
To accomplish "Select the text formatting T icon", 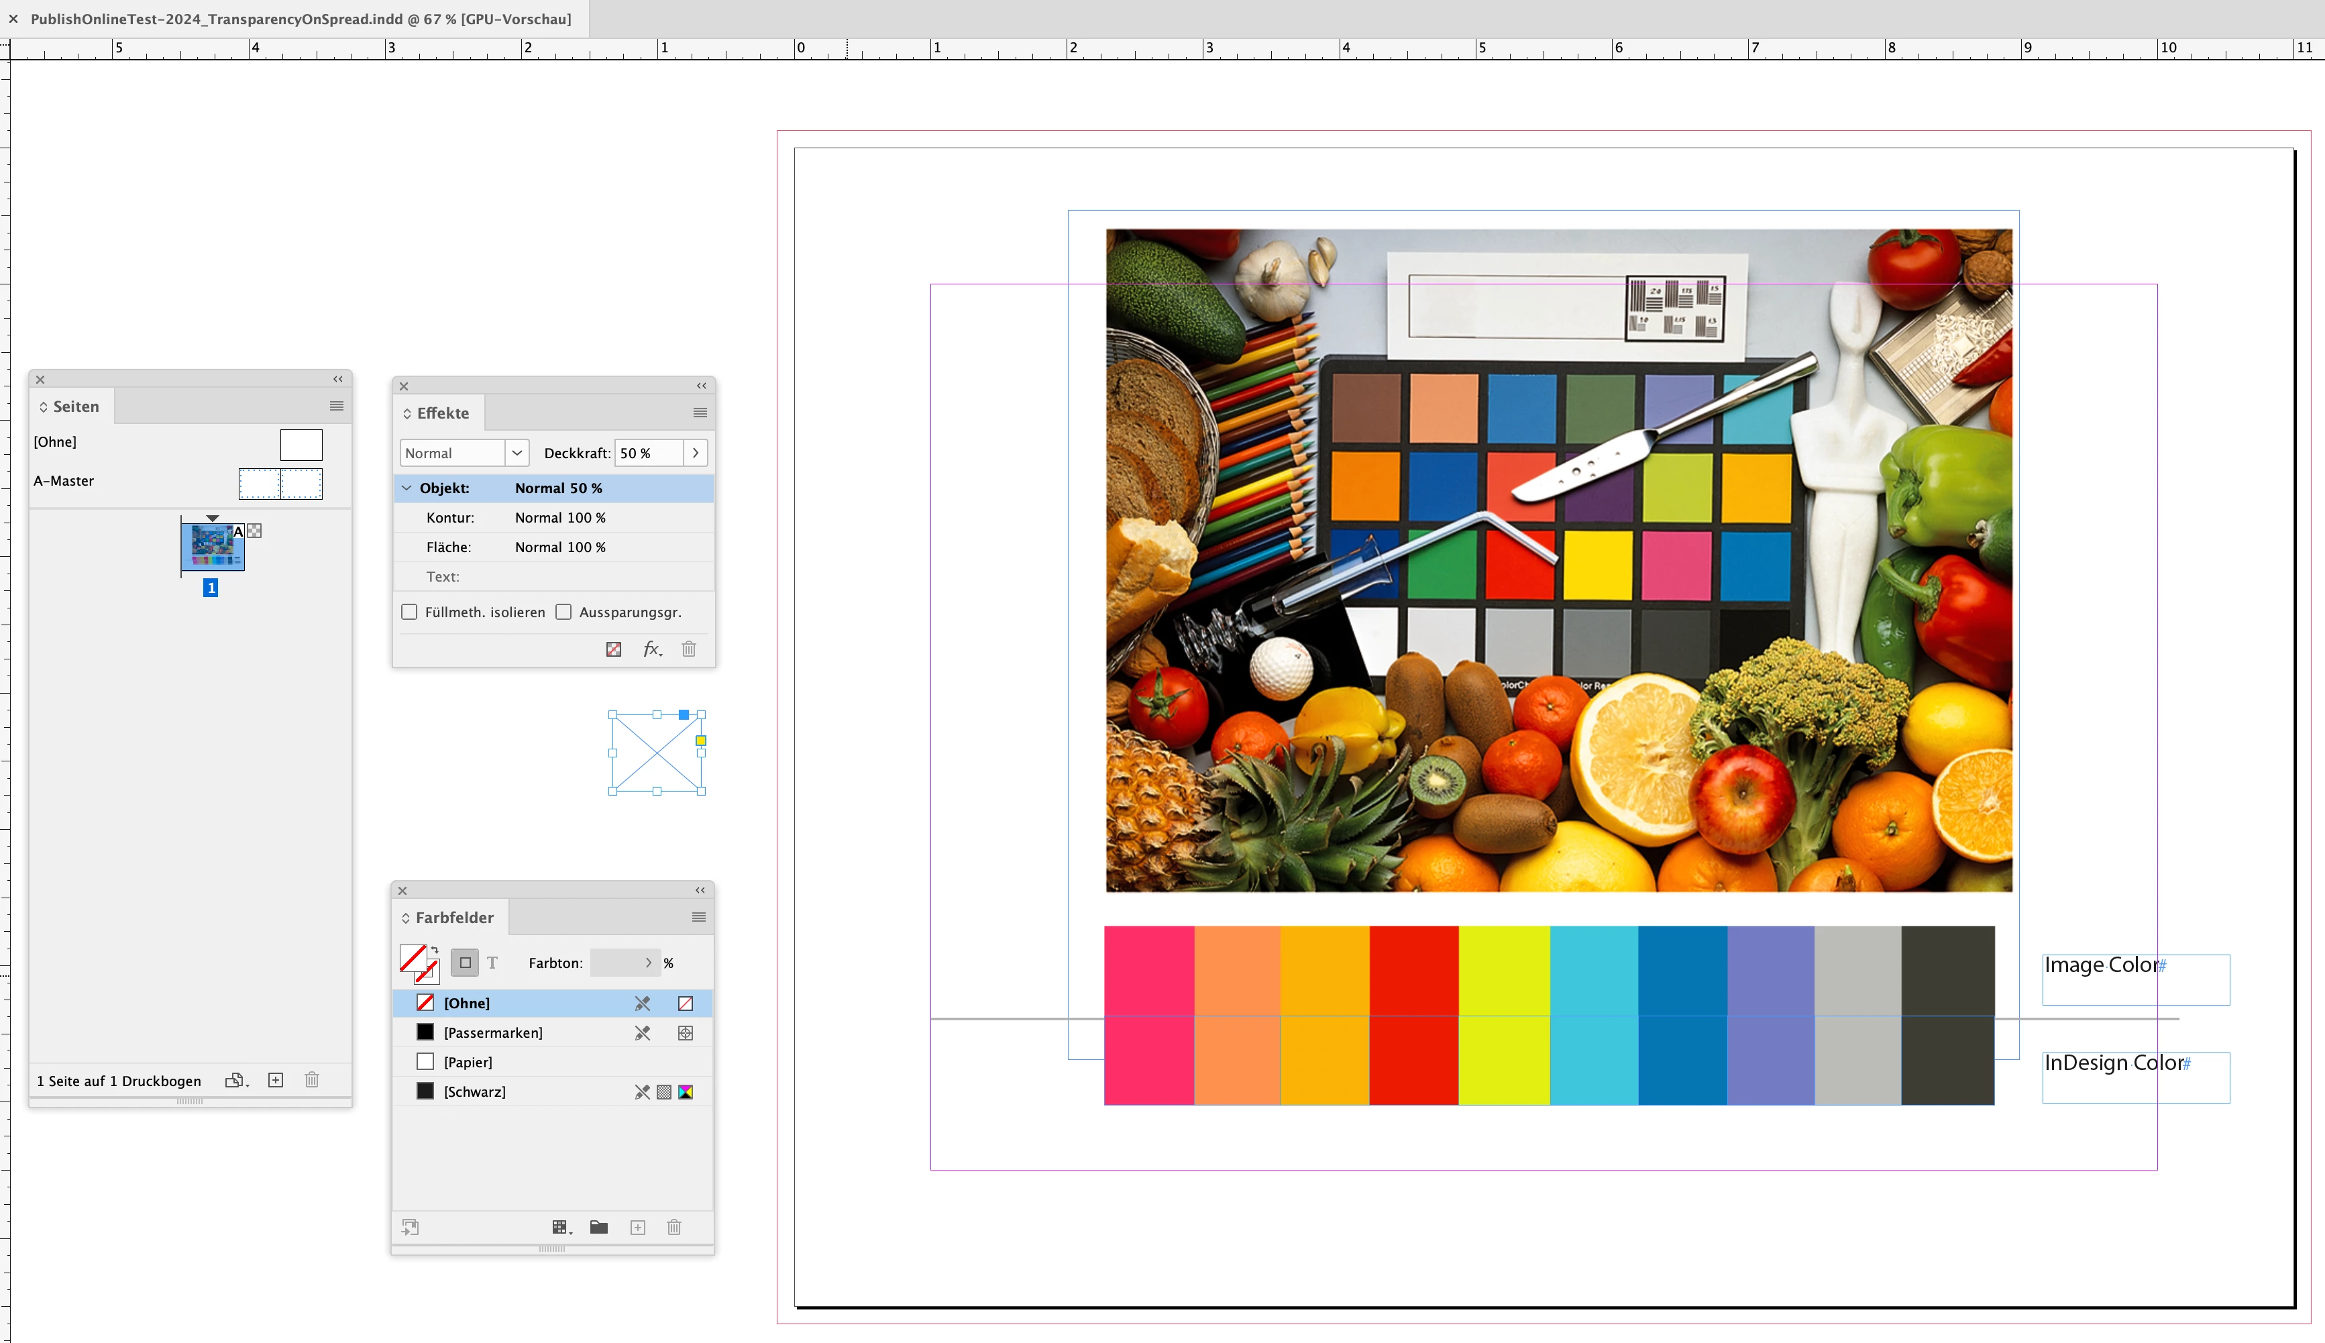I will [492, 963].
